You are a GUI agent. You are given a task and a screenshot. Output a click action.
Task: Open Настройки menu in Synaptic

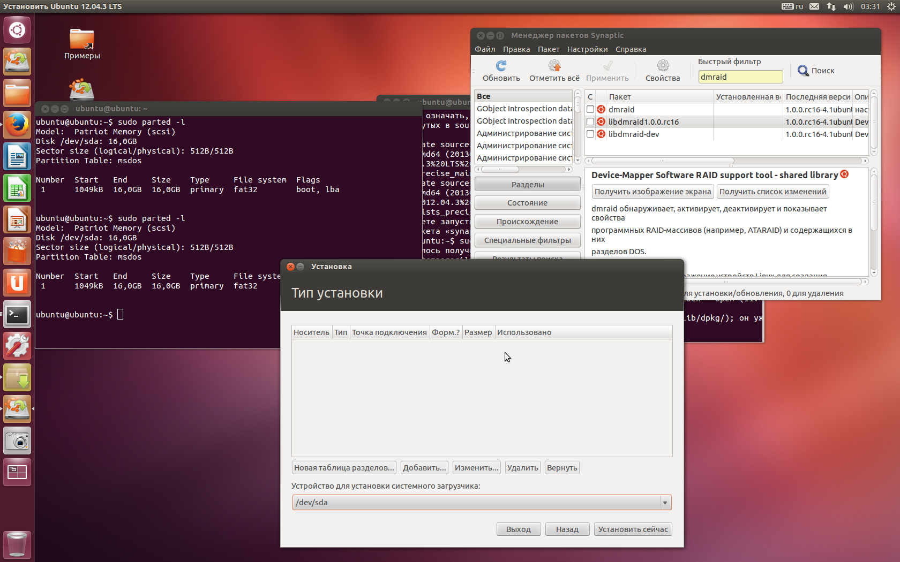tap(587, 49)
